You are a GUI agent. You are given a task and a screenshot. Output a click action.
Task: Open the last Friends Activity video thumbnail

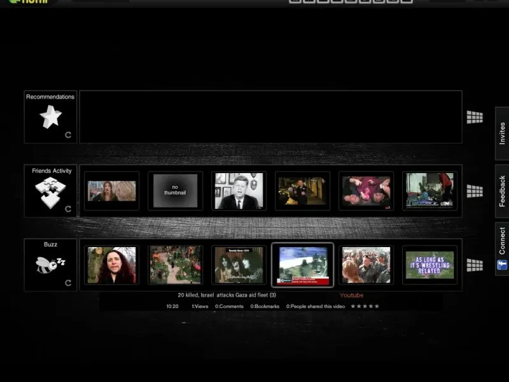(x=430, y=190)
